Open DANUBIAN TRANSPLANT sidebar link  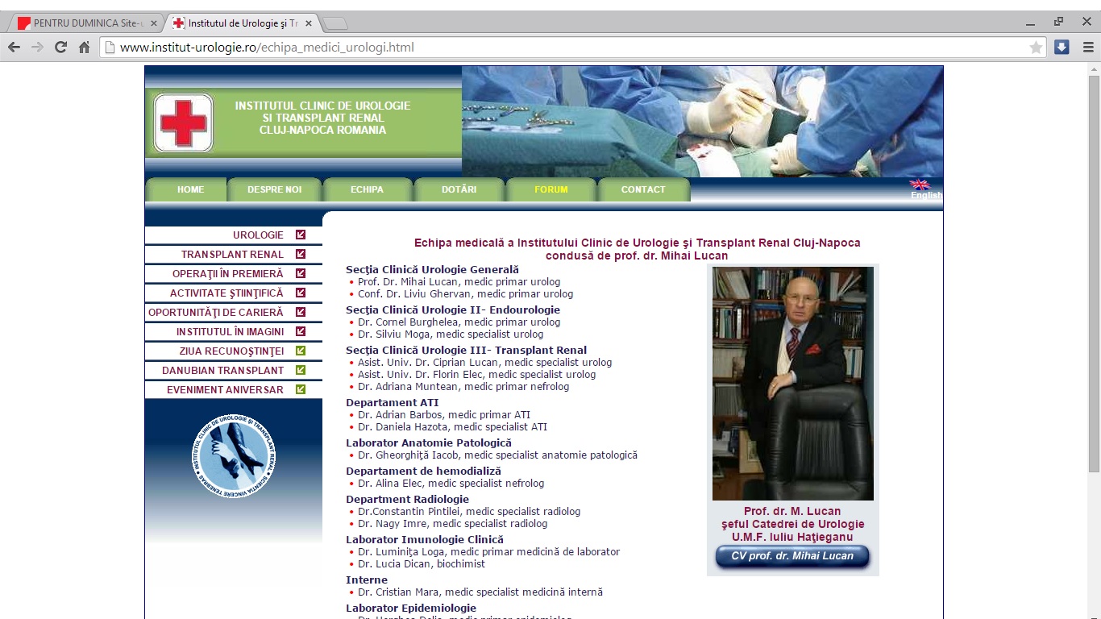[222, 371]
